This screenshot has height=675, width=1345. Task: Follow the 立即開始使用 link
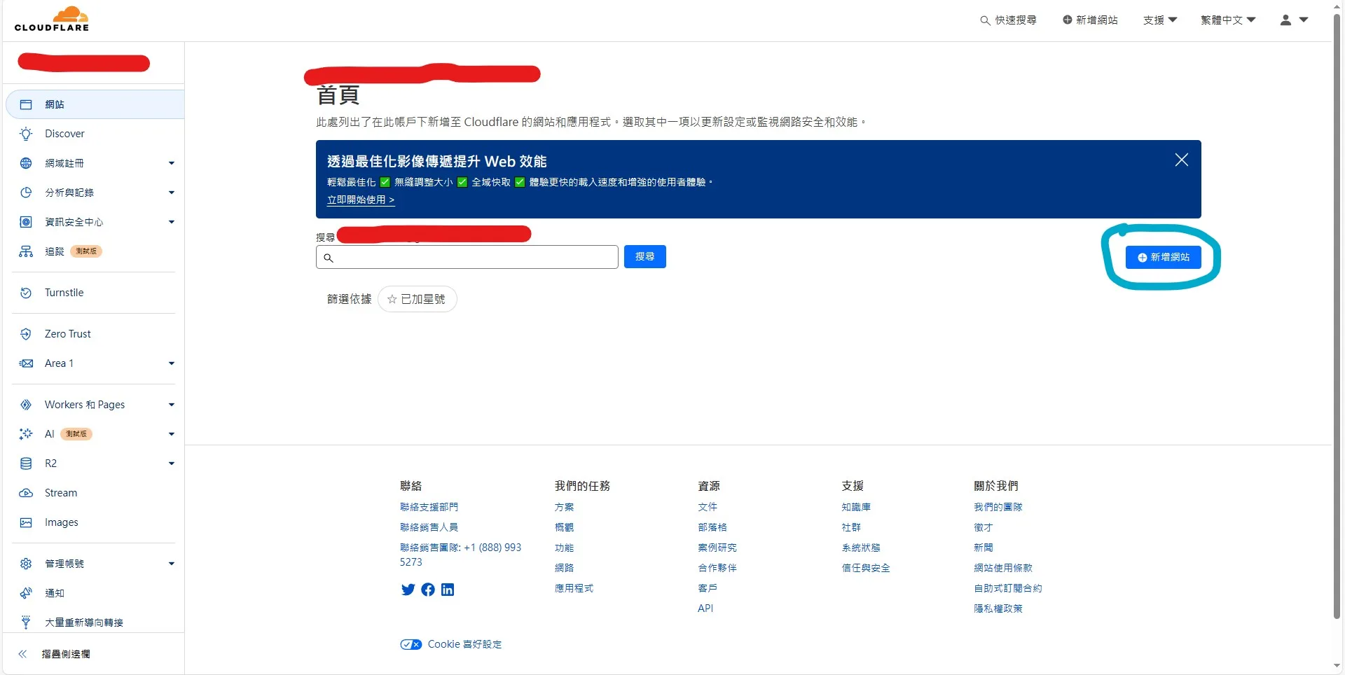361,200
